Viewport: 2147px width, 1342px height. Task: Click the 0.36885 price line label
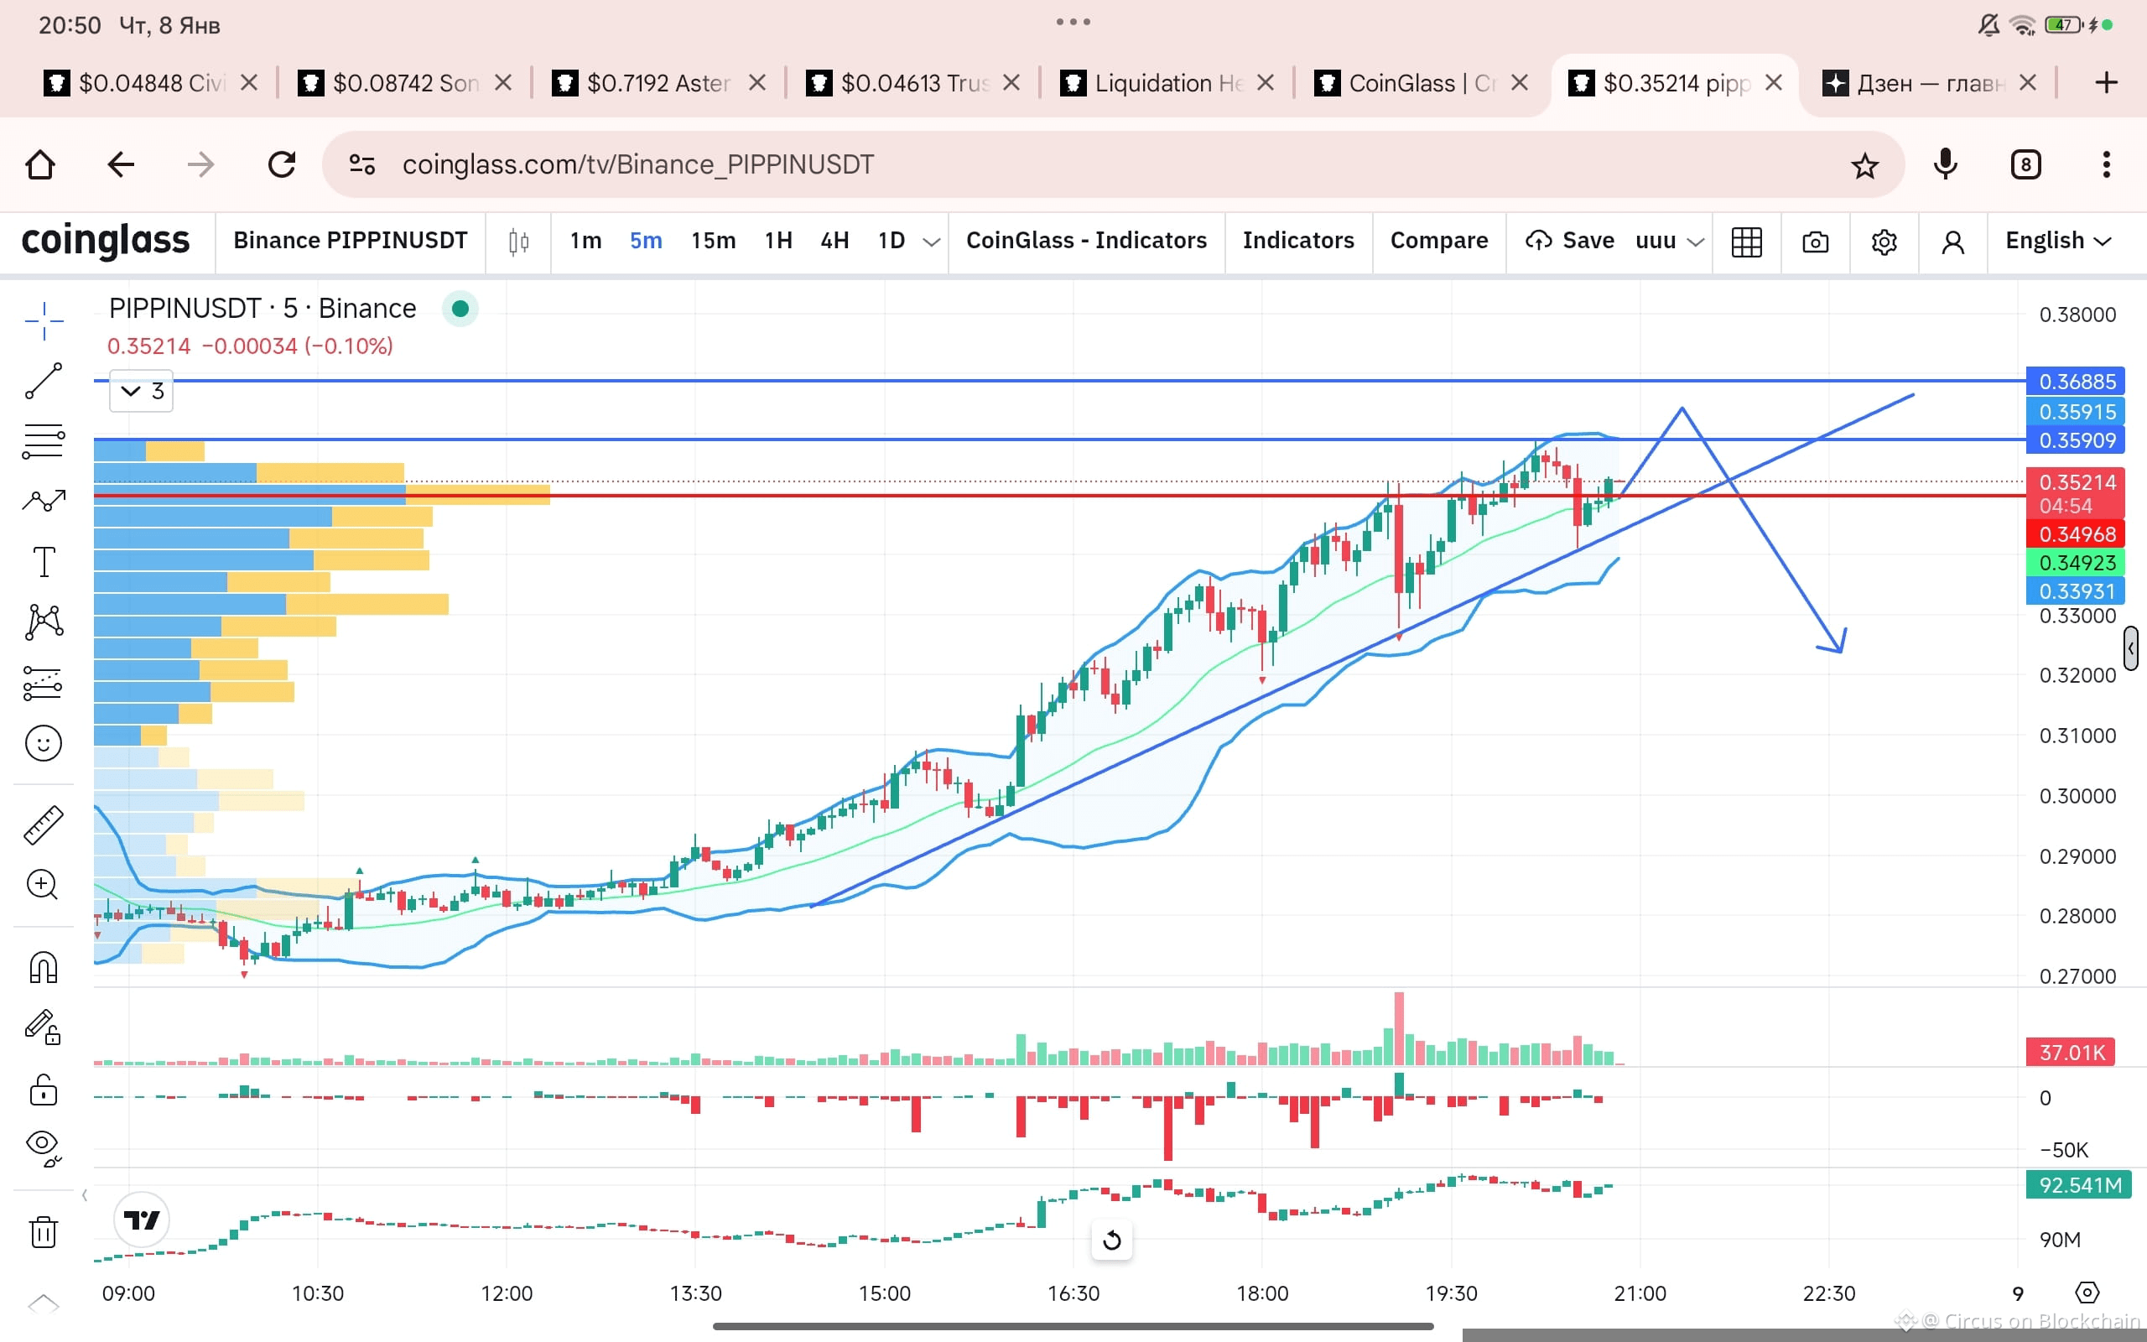[2075, 382]
